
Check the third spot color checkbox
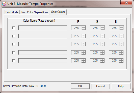[x=14, y=44]
